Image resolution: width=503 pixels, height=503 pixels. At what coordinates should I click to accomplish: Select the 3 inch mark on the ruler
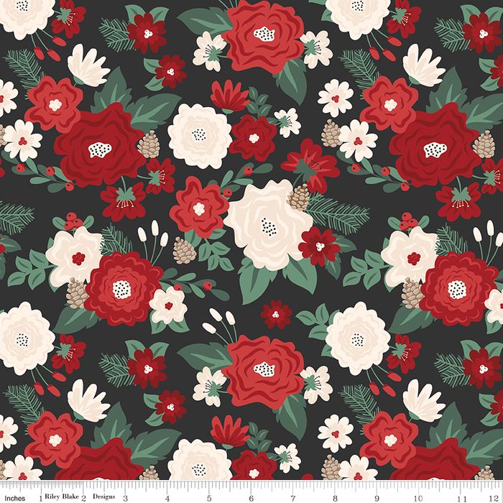126,496
